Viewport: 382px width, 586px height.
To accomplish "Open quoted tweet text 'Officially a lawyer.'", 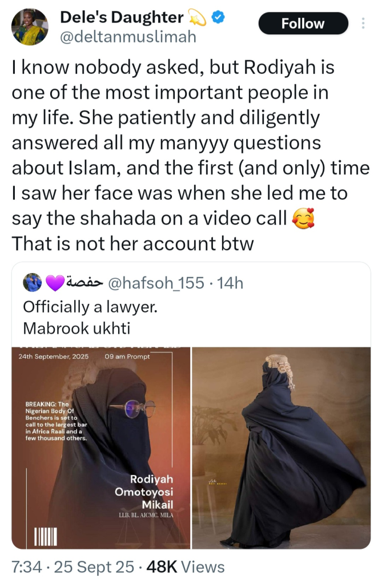I will click(90, 307).
